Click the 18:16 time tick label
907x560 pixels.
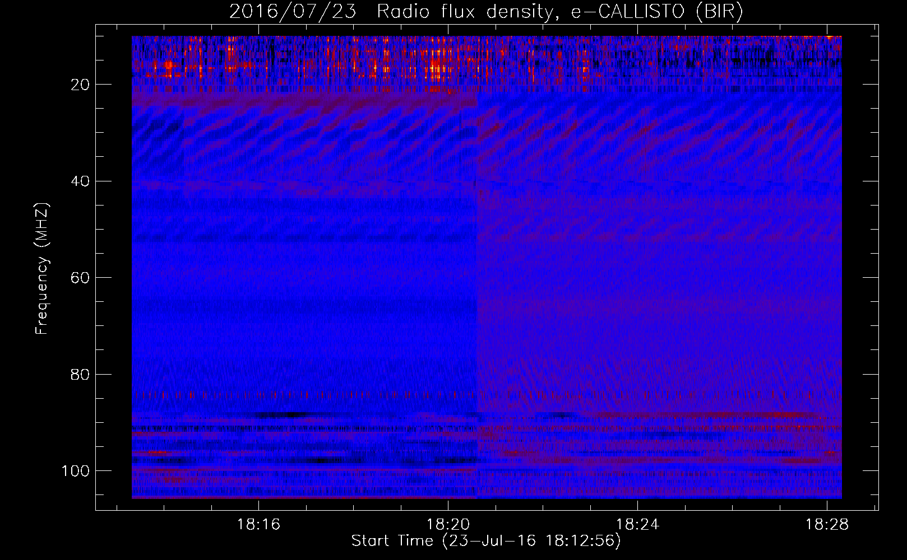pyautogui.click(x=258, y=525)
